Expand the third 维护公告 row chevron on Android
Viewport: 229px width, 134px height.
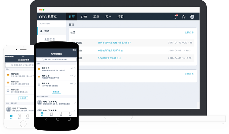75,84
